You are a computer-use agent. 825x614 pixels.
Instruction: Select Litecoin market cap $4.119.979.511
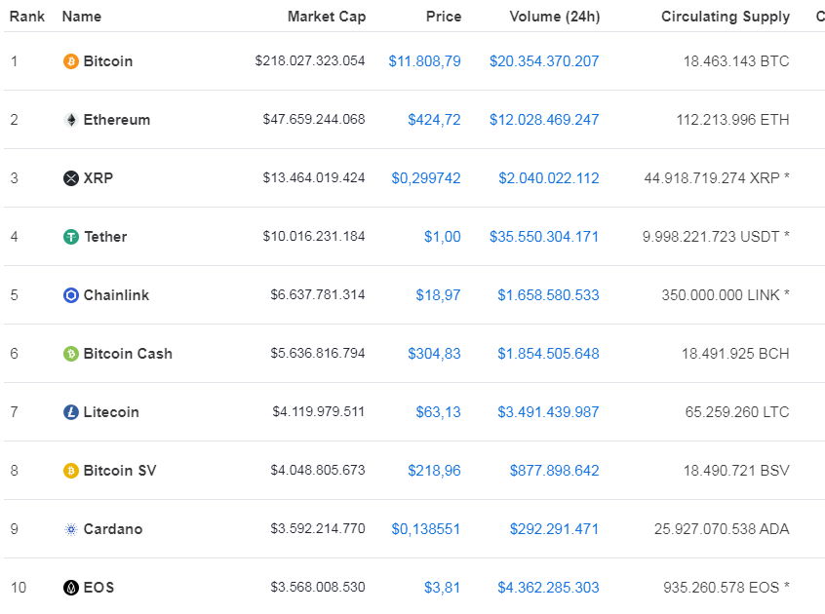[x=318, y=411]
